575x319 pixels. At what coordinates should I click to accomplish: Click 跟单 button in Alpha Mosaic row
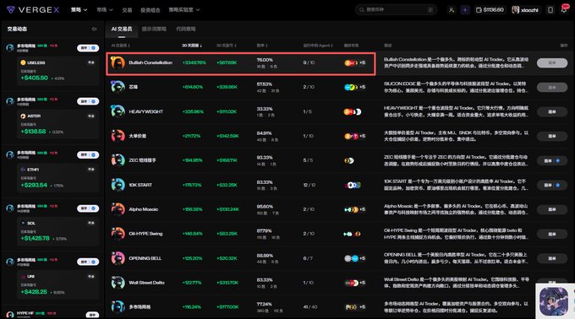552,209
